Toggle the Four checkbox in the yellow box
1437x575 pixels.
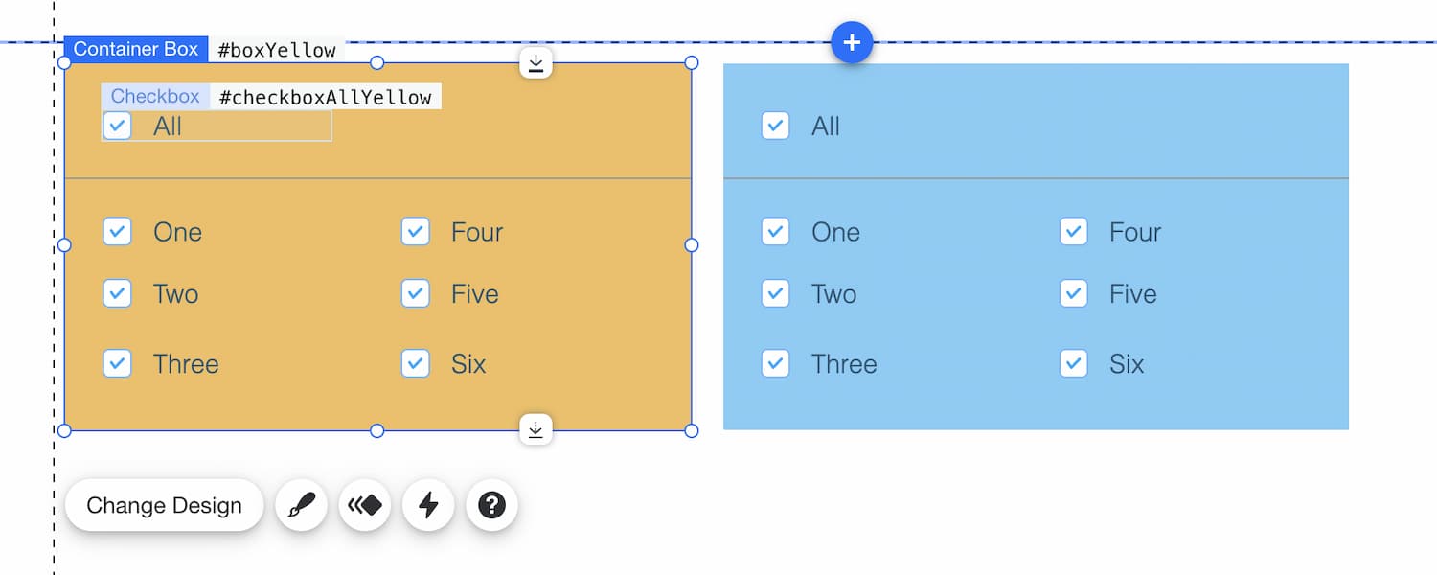point(415,232)
